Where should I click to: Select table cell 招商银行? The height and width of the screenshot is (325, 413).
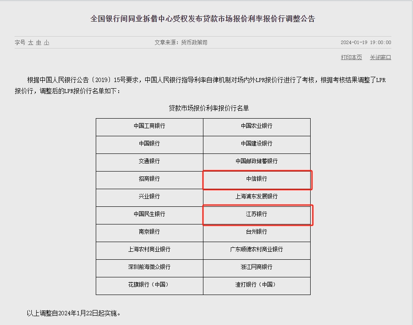[x=149, y=180]
